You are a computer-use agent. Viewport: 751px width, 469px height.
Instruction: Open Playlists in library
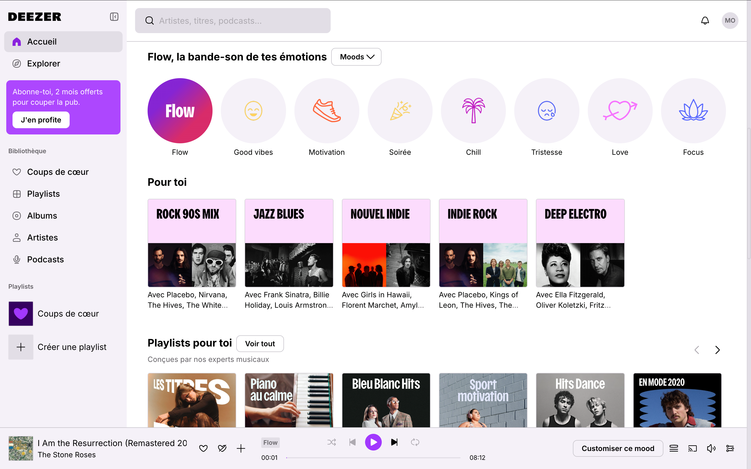click(x=63, y=194)
